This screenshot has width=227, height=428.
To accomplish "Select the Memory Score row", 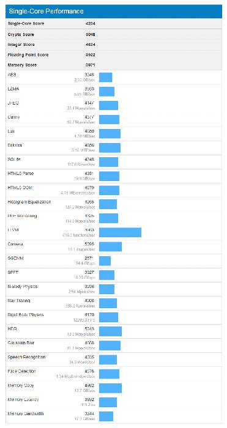I will point(114,65).
